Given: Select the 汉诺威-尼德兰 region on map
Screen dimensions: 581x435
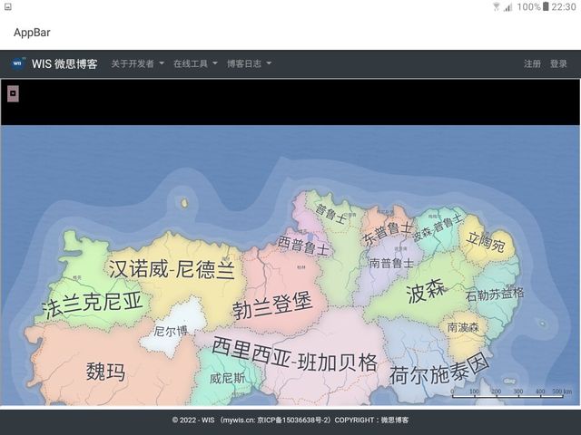Looking at the screenshot, I should click(x=172, y=269).
